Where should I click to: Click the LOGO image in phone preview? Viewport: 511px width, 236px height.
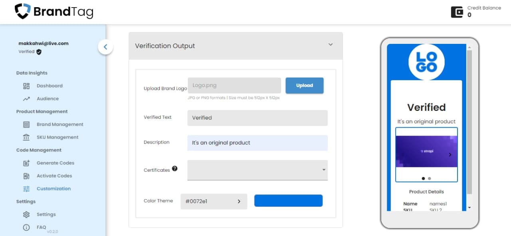click(426, 63)
